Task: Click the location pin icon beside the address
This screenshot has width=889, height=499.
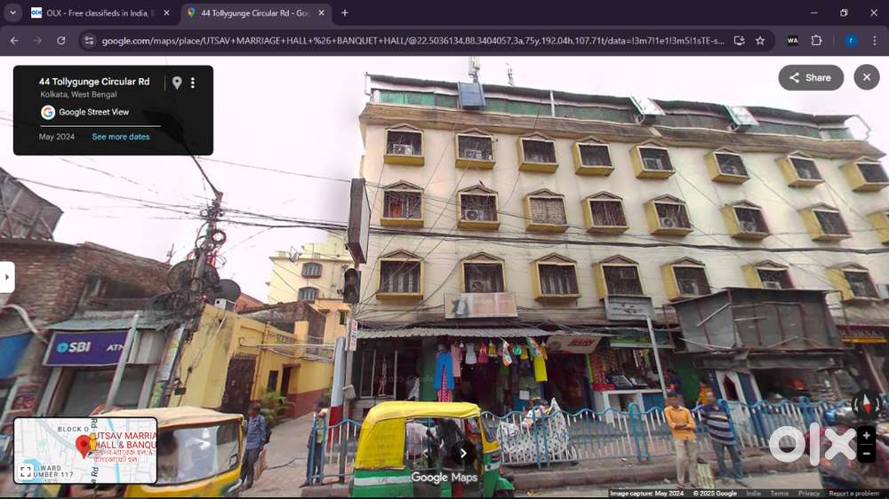Action: click(177, 83)
